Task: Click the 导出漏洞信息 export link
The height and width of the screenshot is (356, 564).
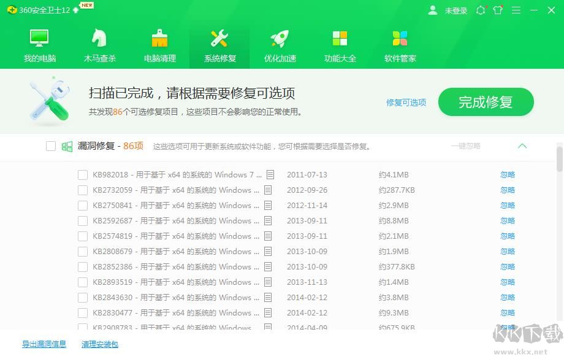Action: click(43, 344)
